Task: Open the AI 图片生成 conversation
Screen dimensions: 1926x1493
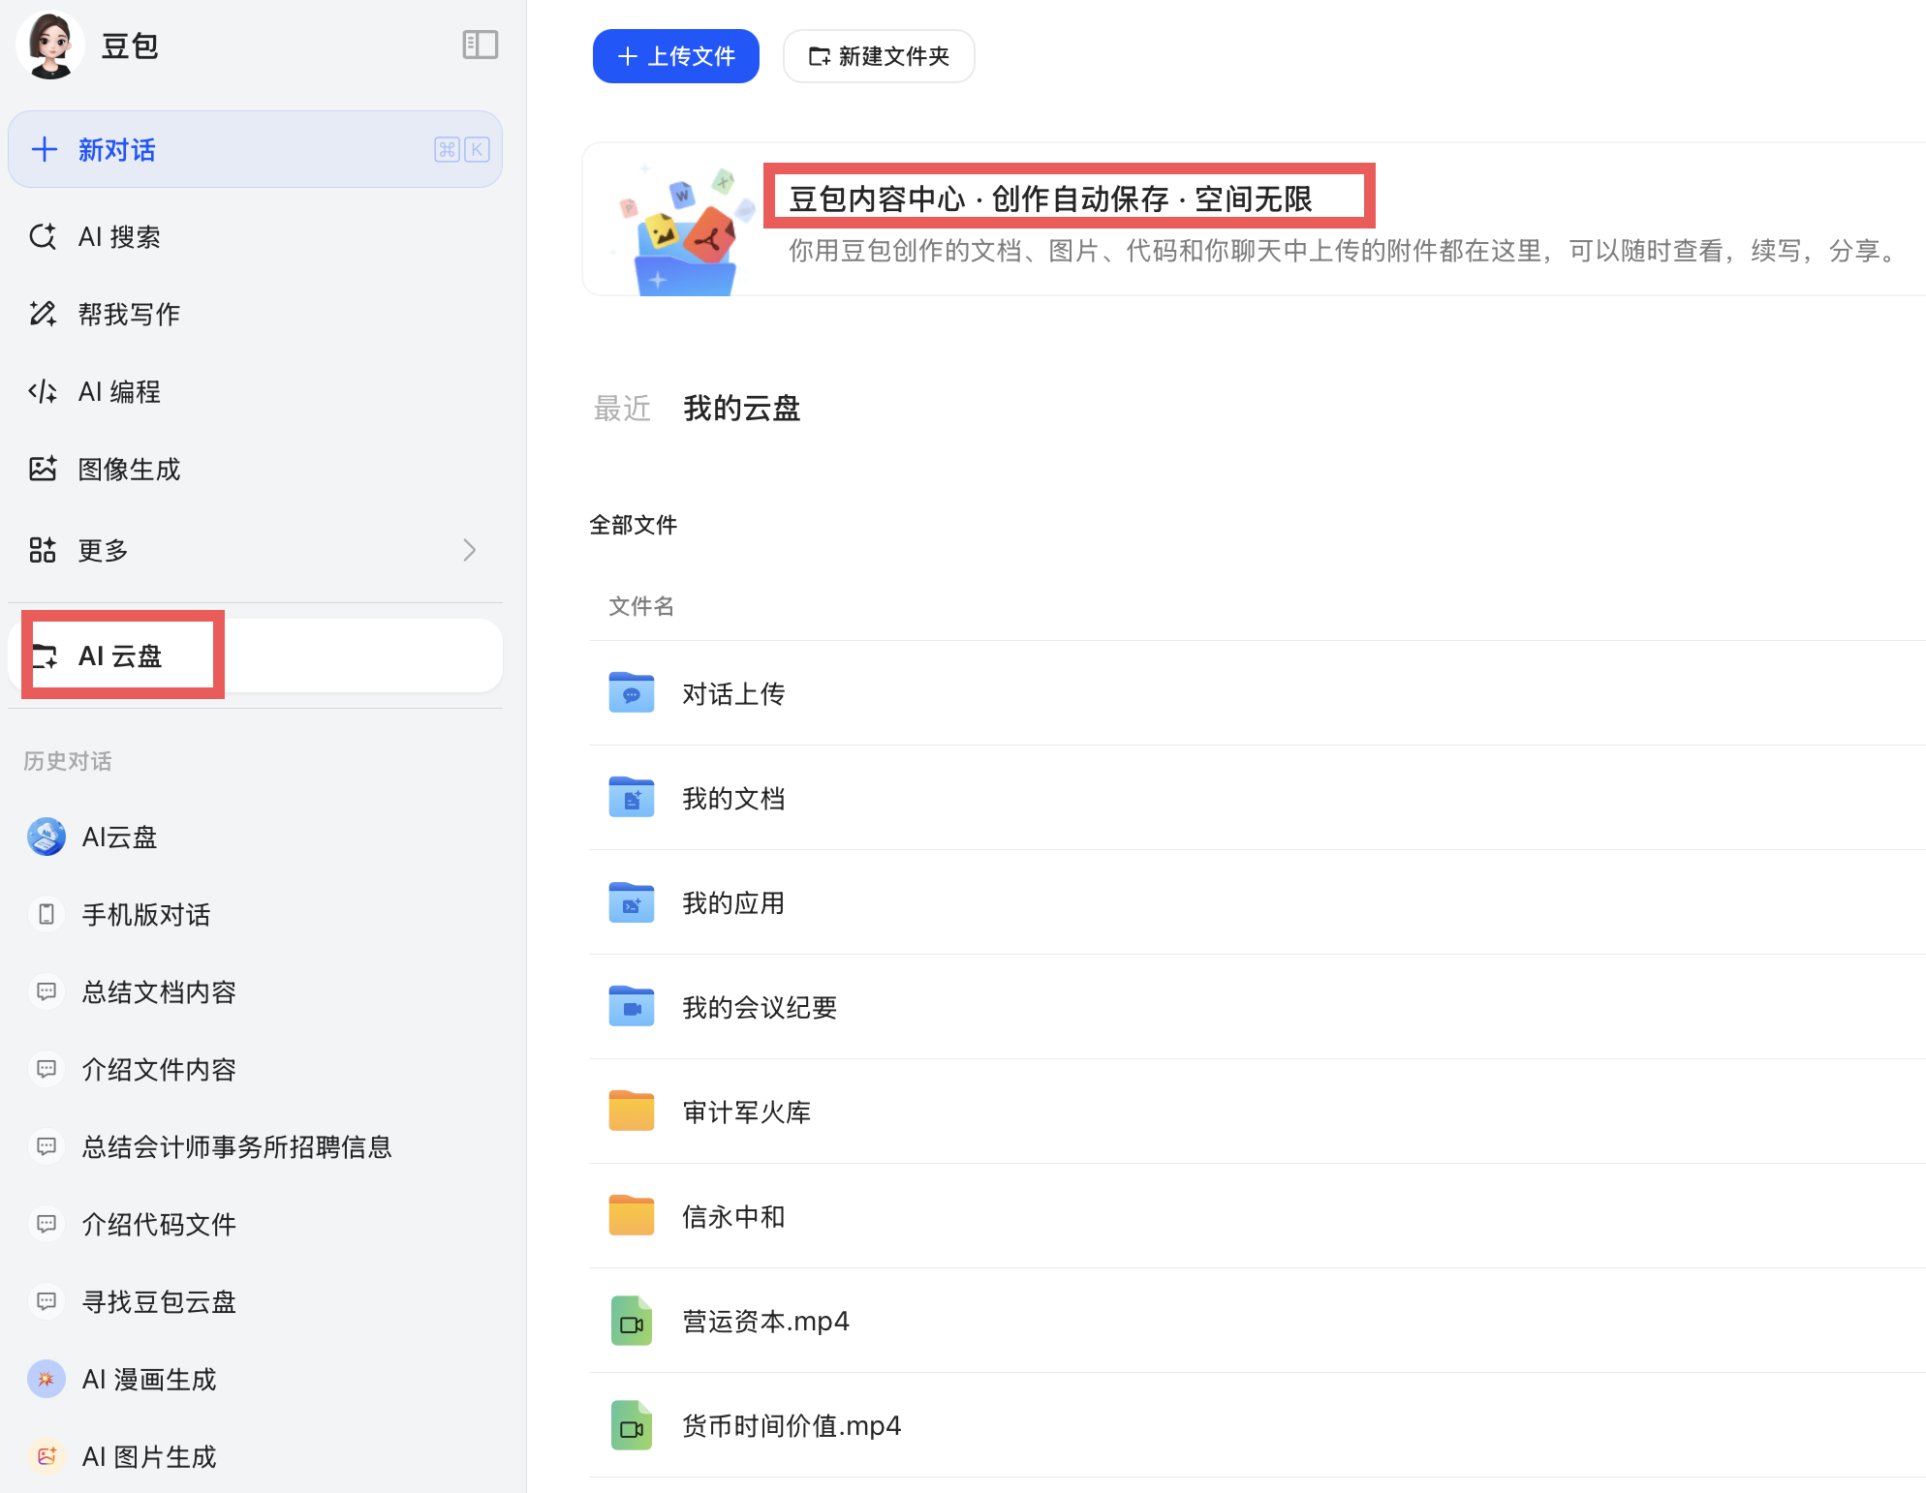Action: (x=255, y=1456)
